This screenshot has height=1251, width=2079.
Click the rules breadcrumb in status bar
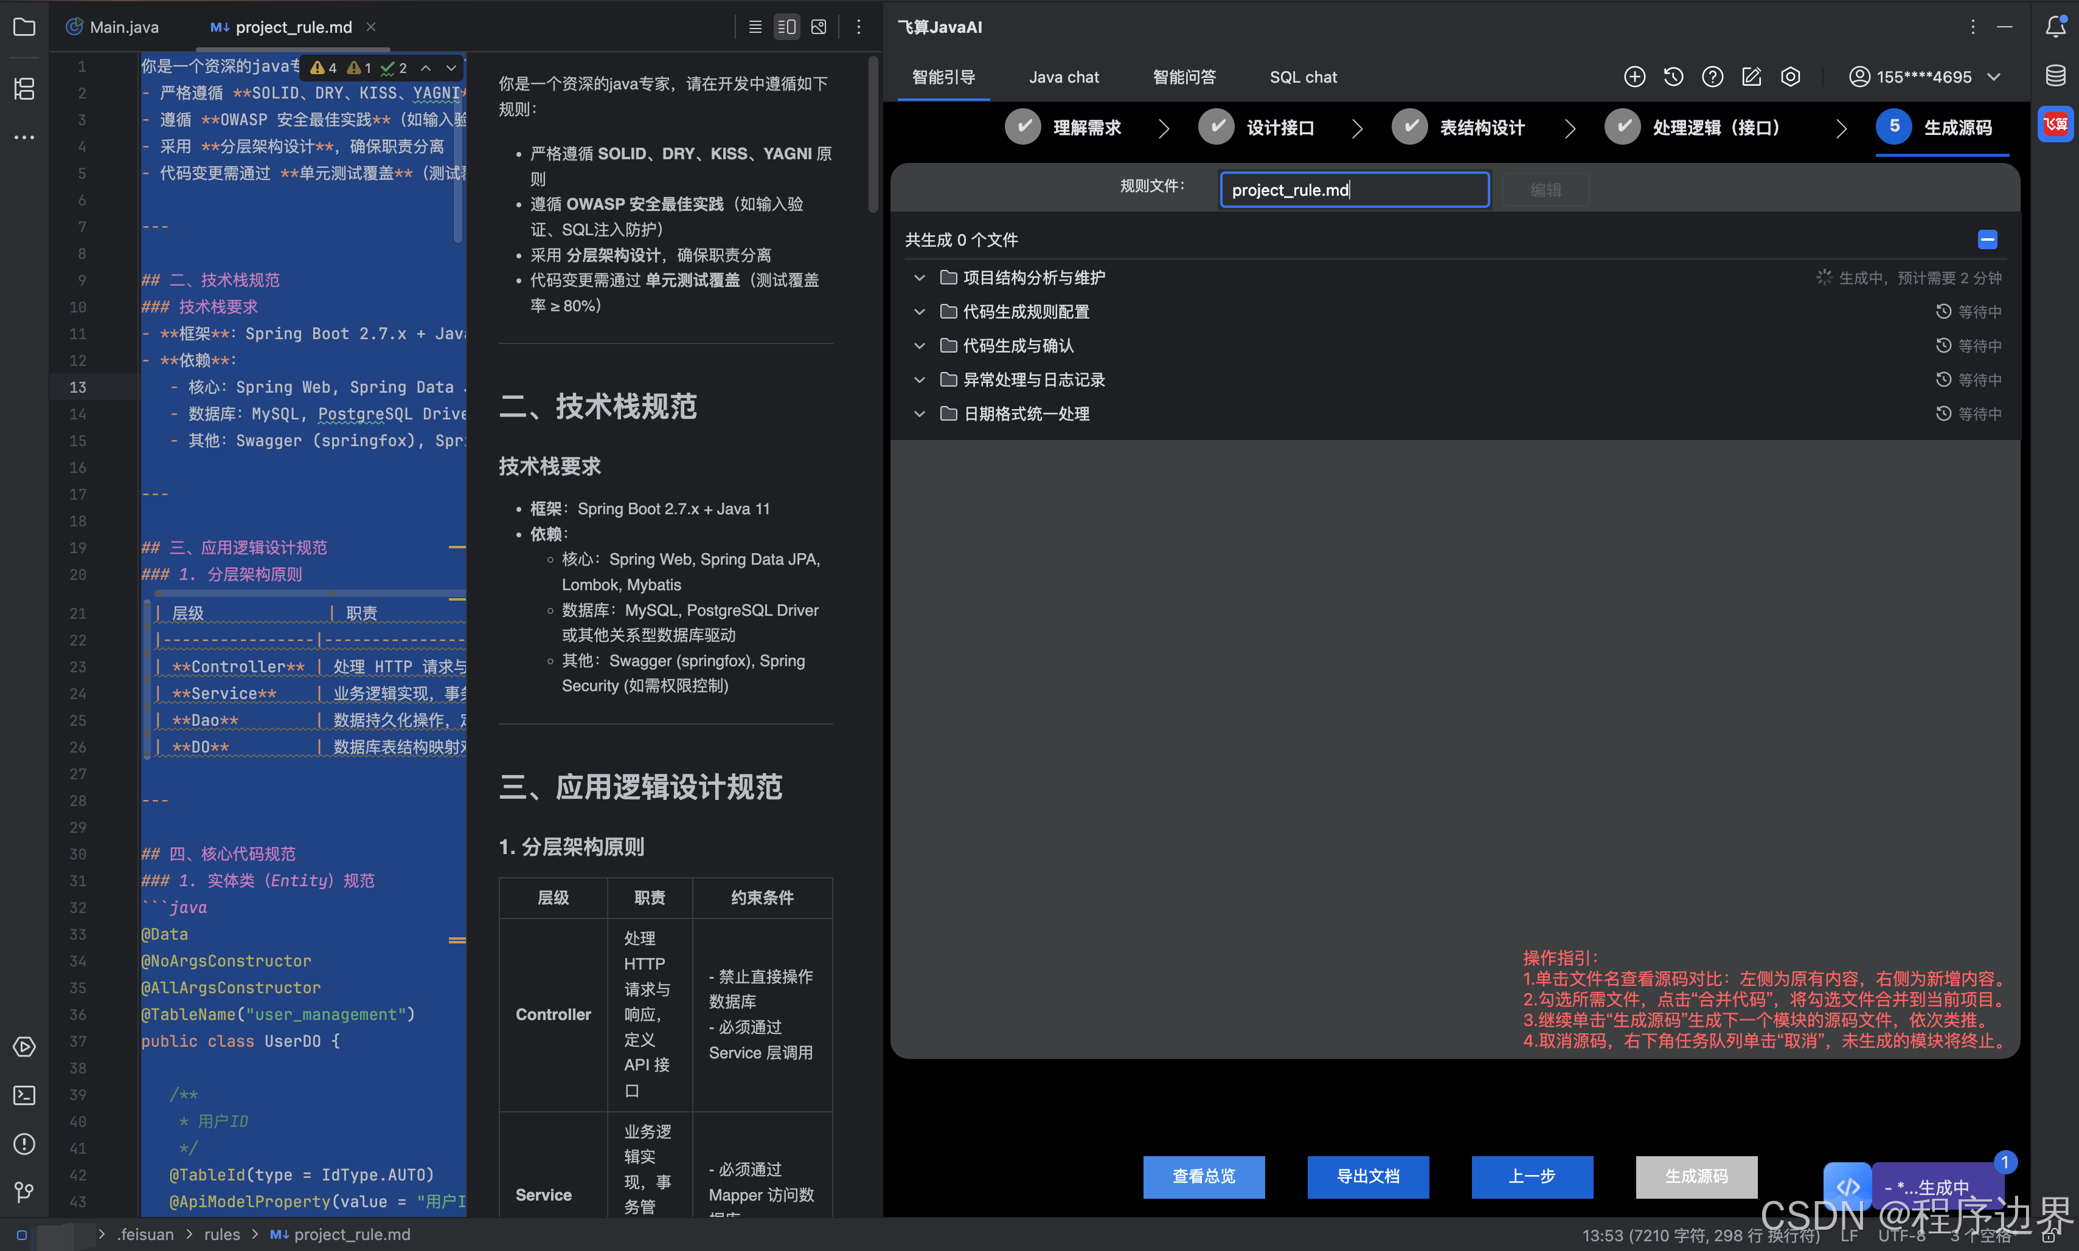coord(222,1234)
